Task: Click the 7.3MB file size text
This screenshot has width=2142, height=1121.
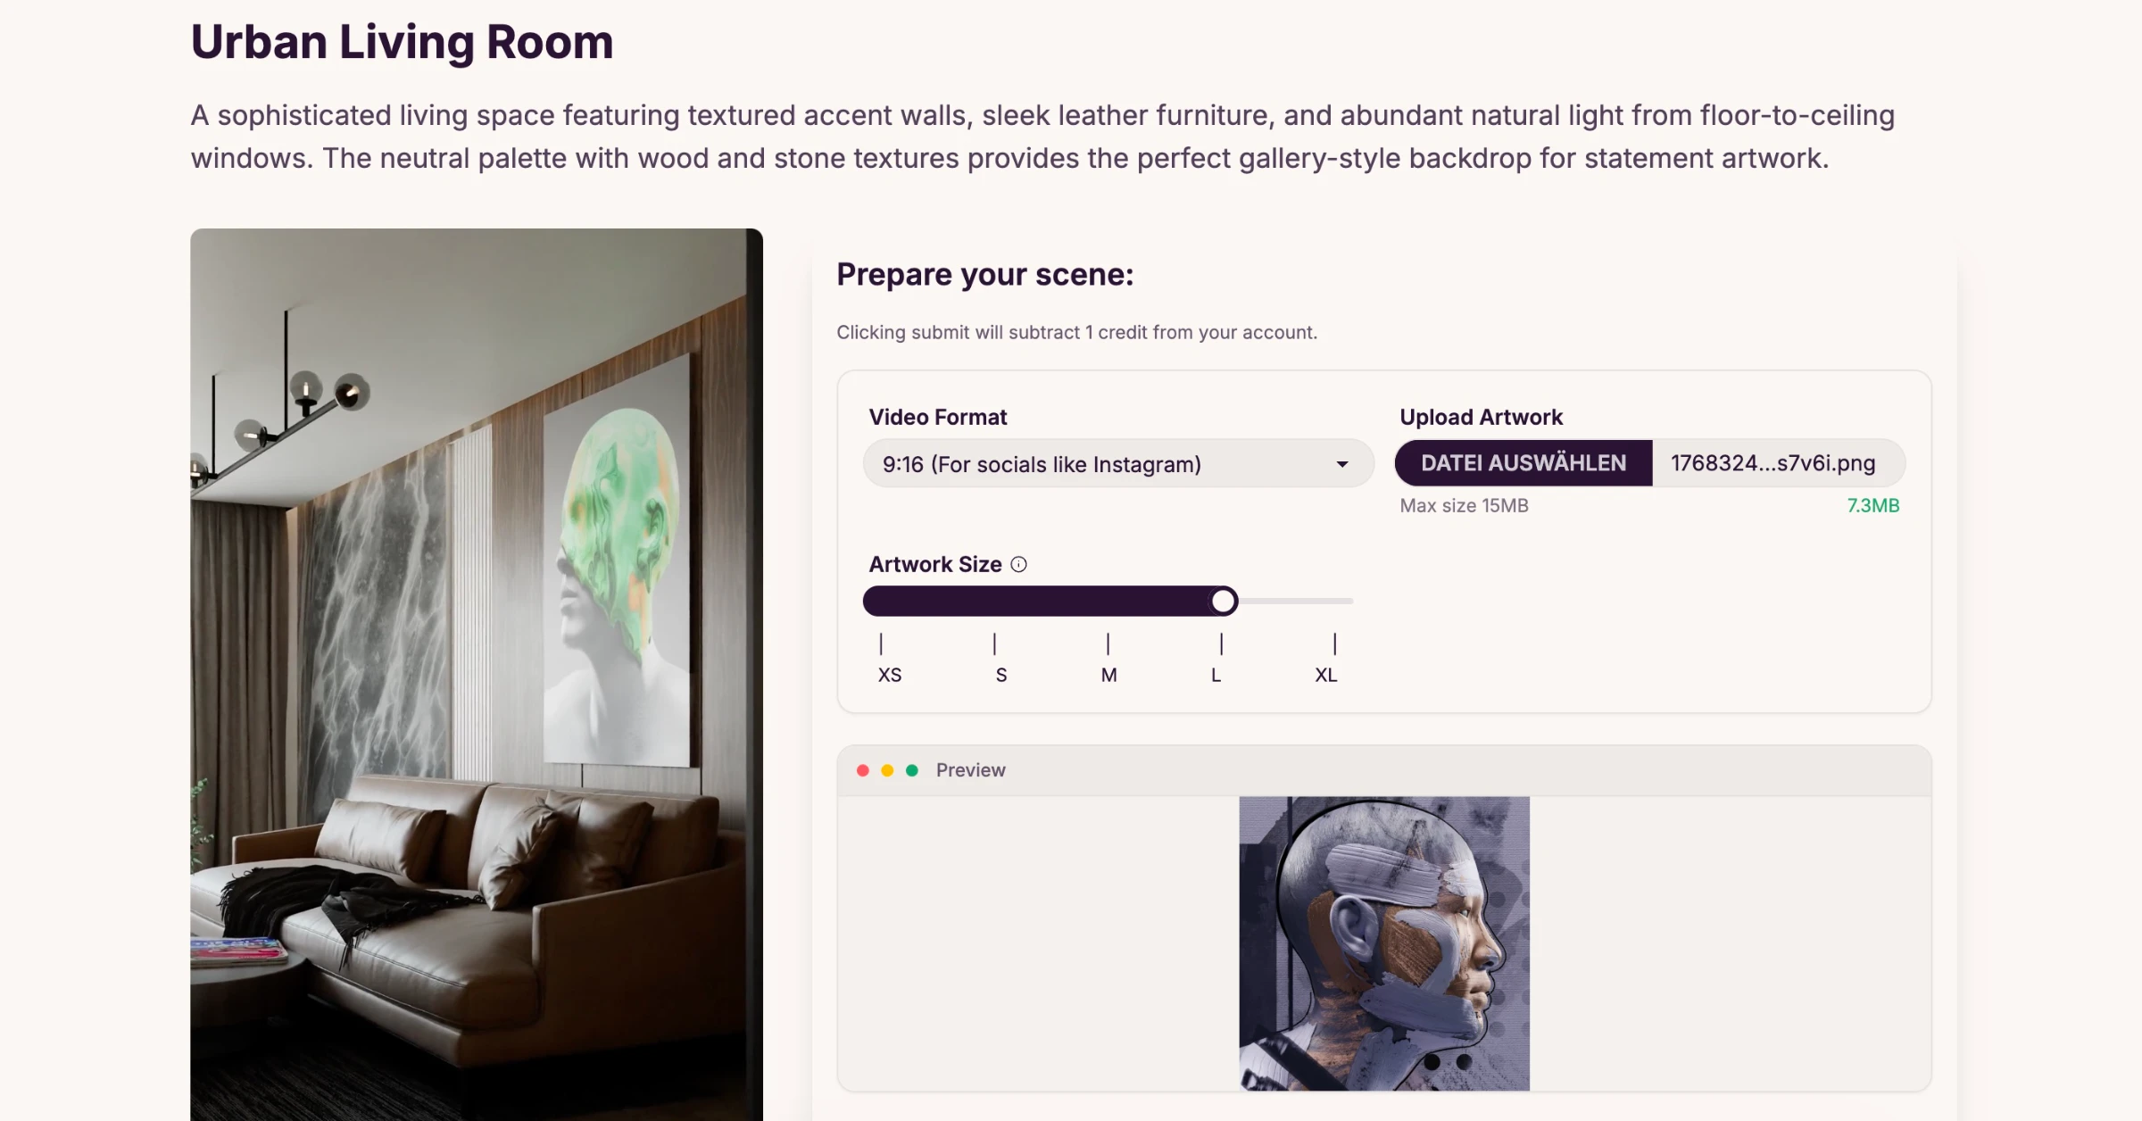Action: pos(1872,505)
